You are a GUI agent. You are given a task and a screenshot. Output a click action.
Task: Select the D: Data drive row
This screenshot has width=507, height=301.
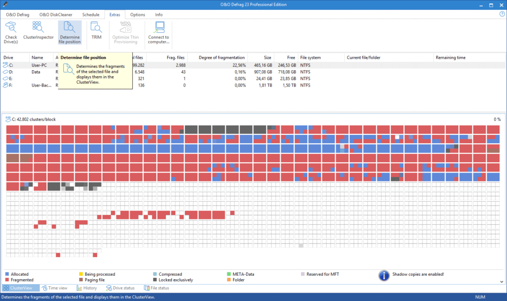click(253, 72)
